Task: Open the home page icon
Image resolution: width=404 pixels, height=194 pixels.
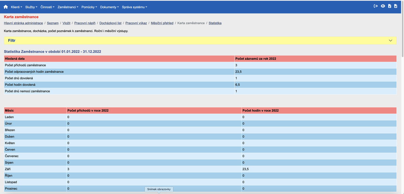Action: [4, 6]
